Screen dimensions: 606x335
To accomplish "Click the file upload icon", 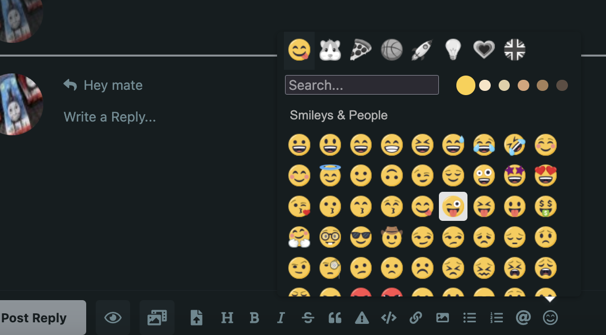I will point(196,318).
